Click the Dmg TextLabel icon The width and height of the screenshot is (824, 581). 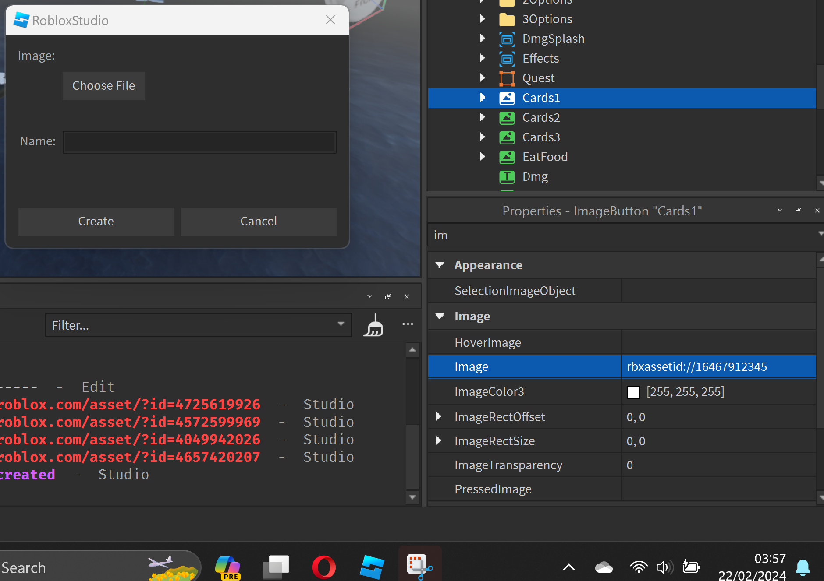pos(507,177)
